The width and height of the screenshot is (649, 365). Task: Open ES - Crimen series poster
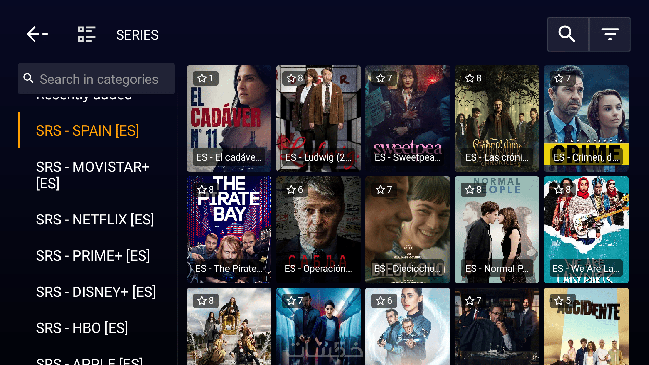click(586, 118)
